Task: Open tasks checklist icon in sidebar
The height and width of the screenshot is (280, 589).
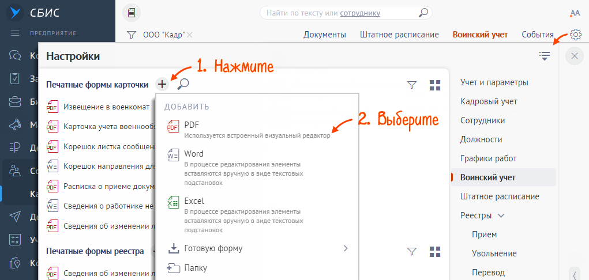Action: pyautogui.click(x=15, y=78)
